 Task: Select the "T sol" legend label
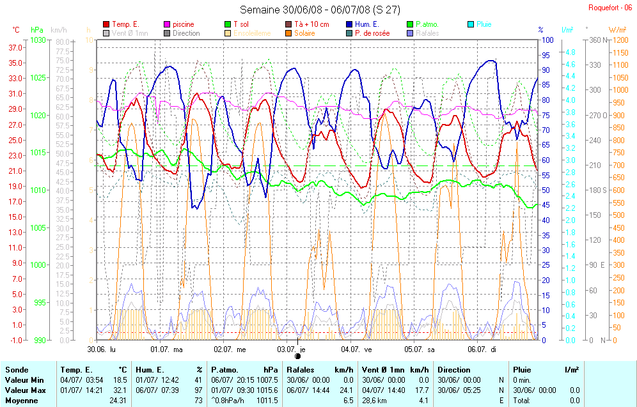241,24
